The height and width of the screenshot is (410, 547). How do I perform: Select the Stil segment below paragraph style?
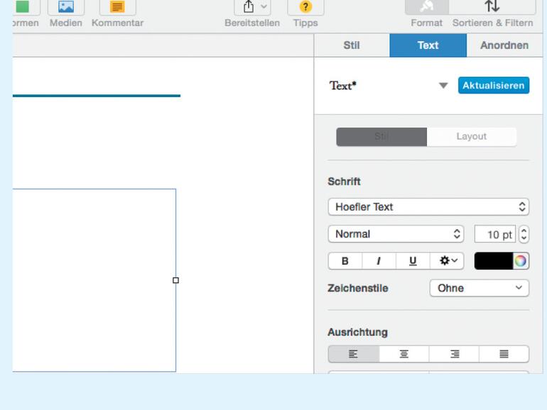coord(381,137)
